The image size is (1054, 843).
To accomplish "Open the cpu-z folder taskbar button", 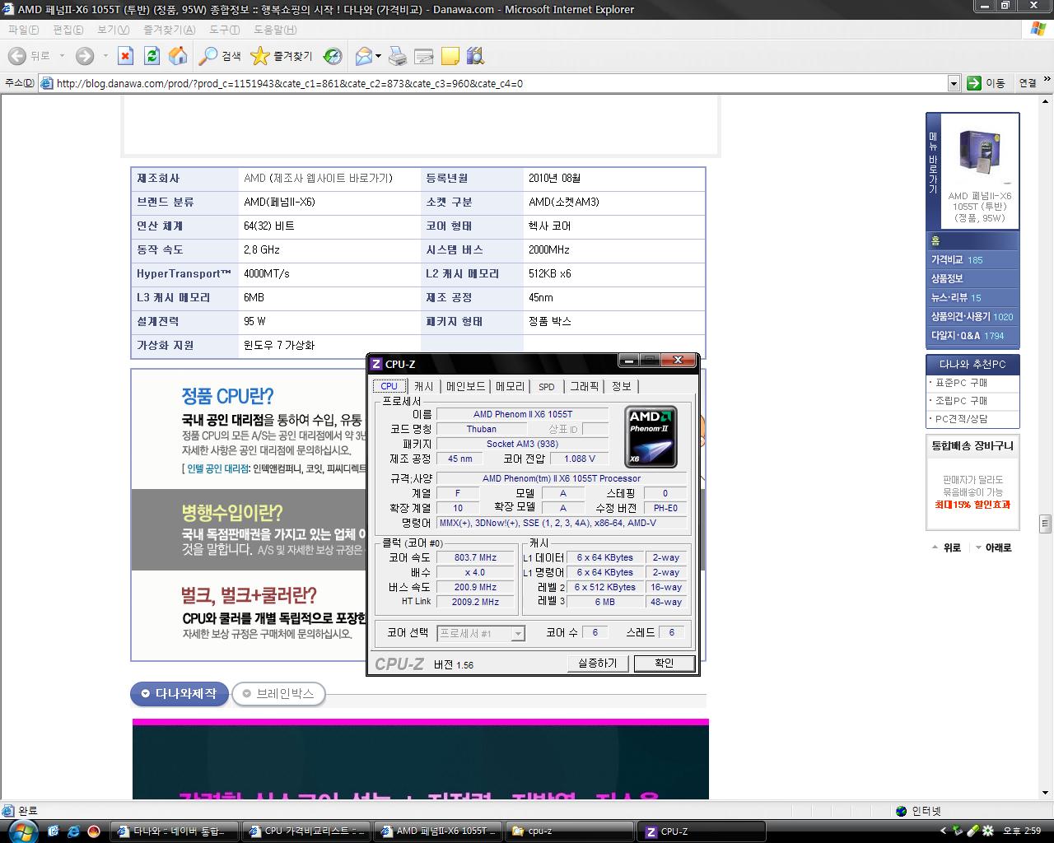I will pos(570,831).
